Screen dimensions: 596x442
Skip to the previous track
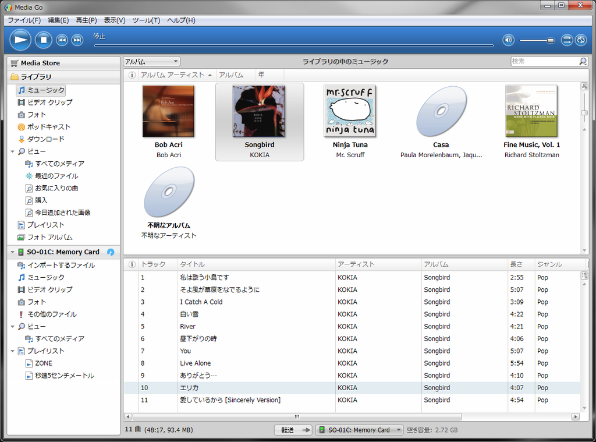click(62, 40)
